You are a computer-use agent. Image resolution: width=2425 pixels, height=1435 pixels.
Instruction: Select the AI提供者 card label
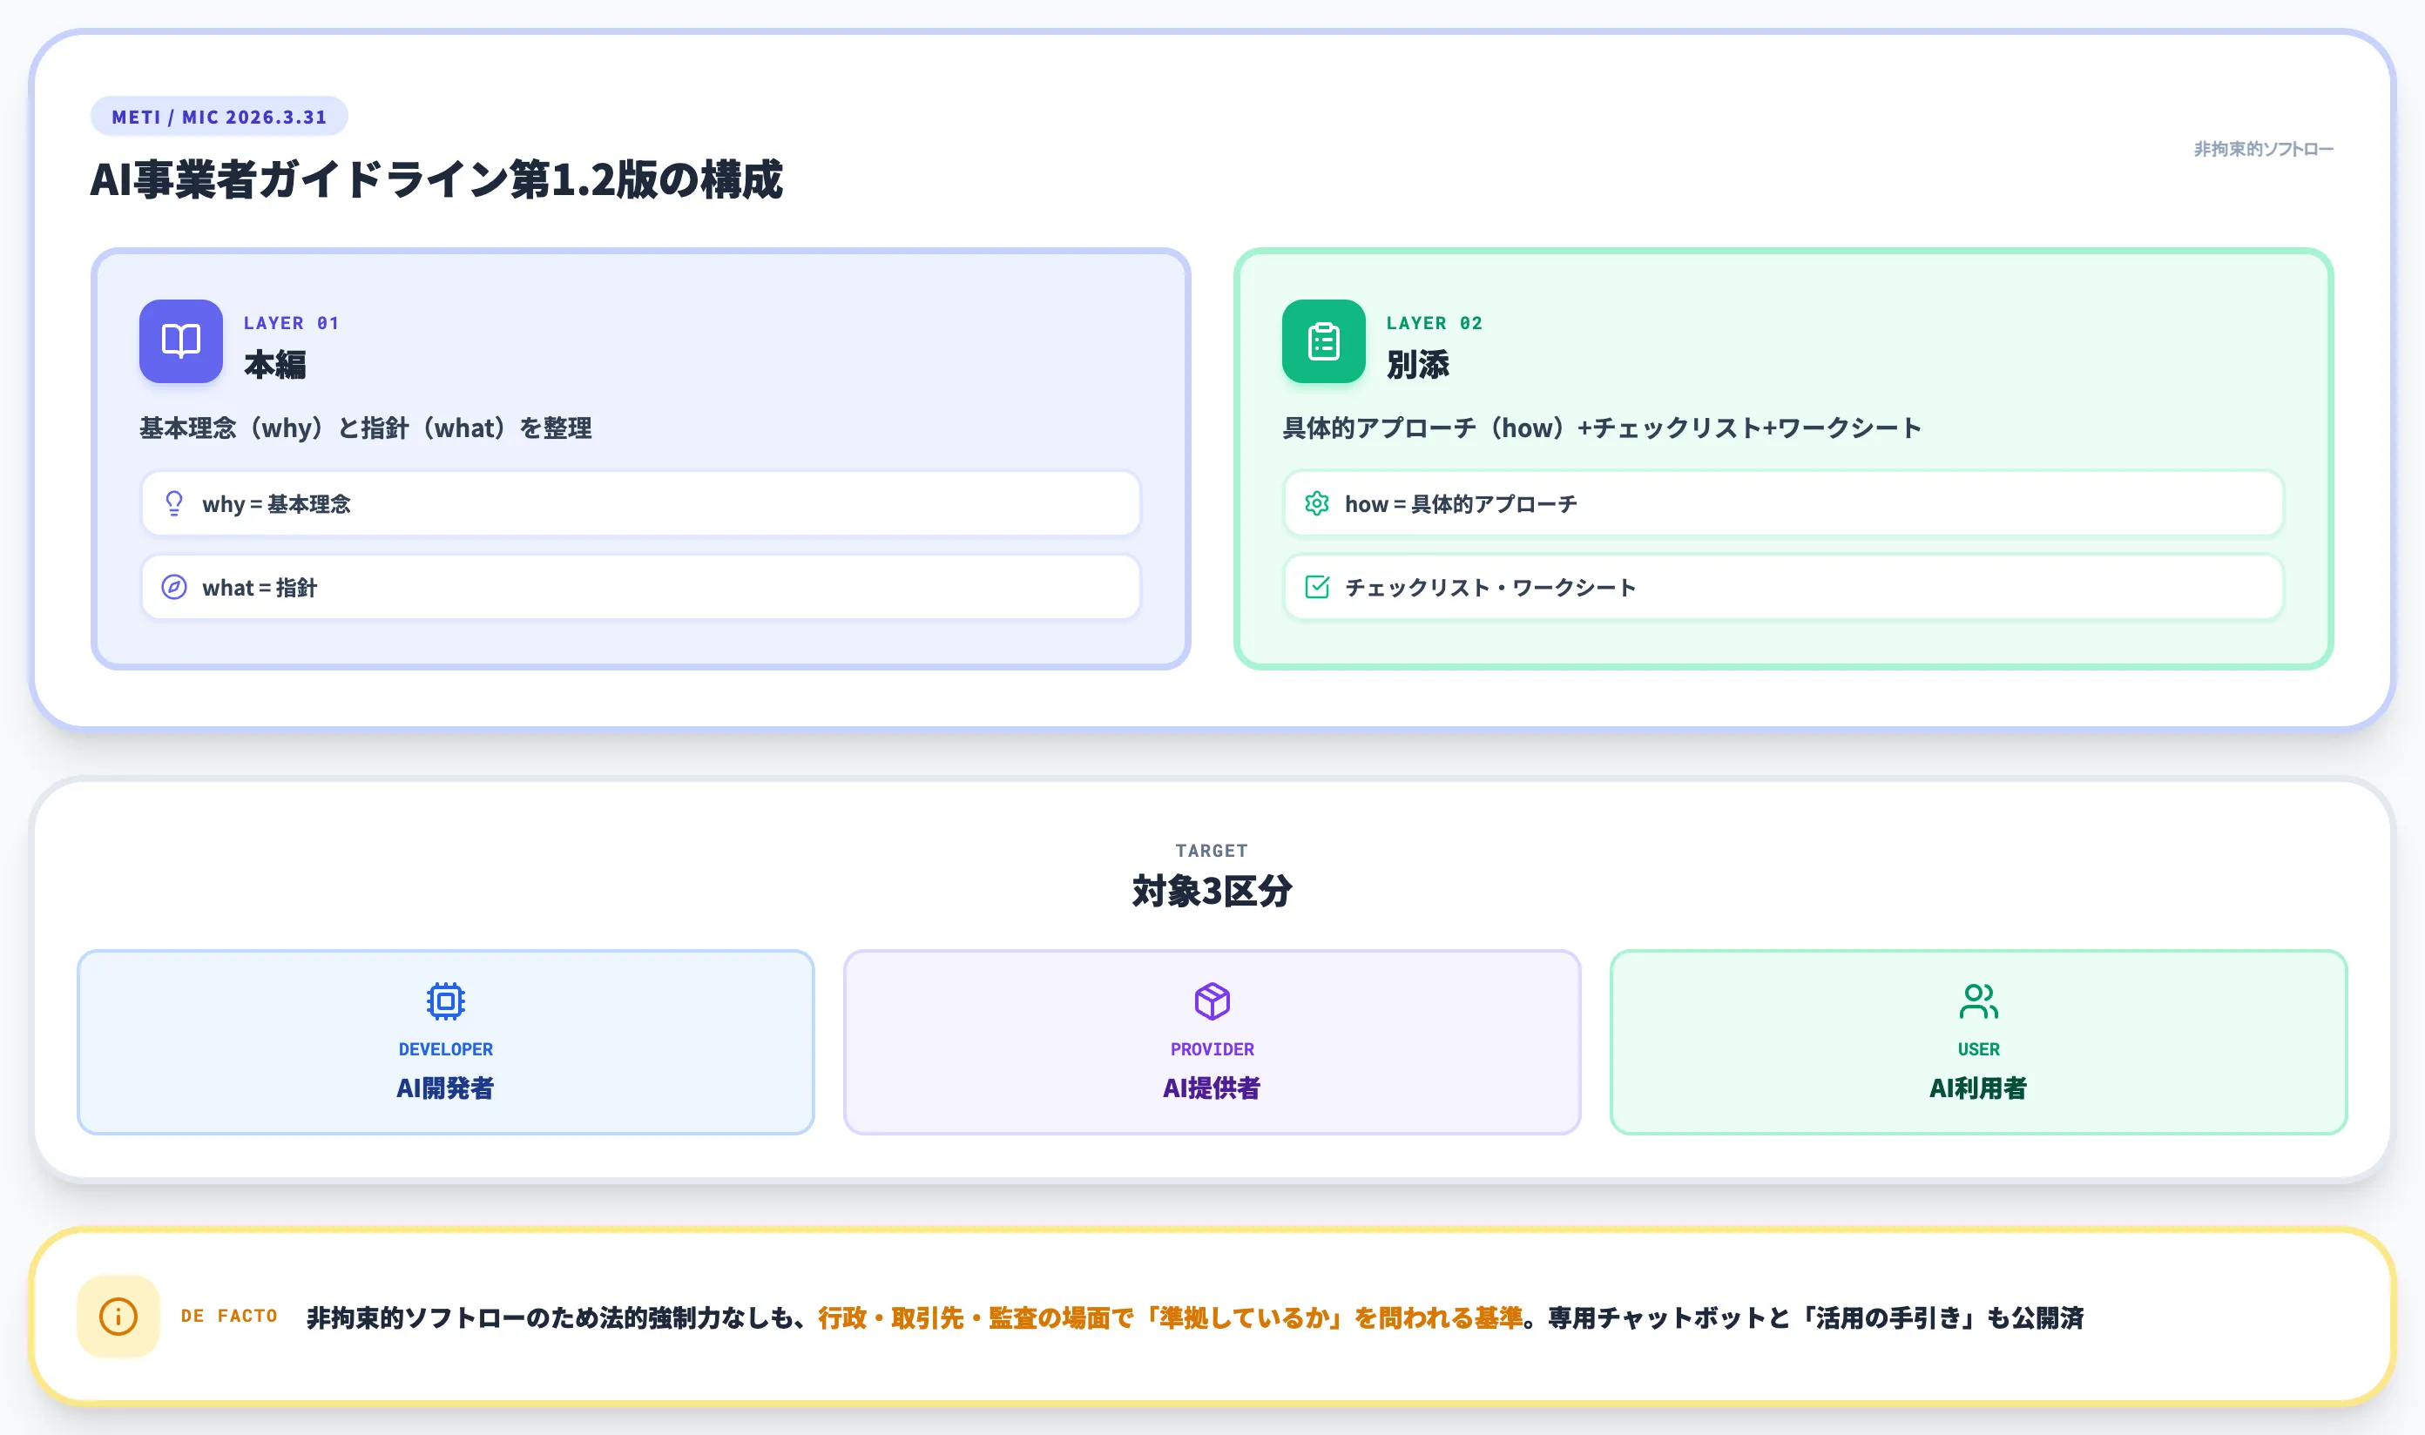(1211, 1088)
